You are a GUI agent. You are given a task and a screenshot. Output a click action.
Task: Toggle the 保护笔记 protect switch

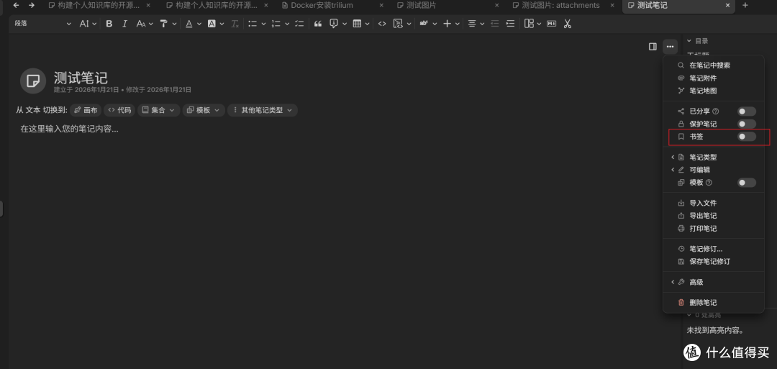(x=747, y=124)
